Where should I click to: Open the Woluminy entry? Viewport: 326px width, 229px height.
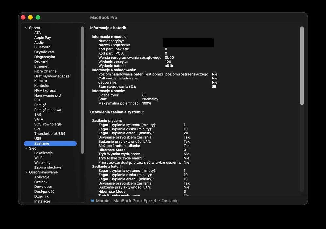42,163
